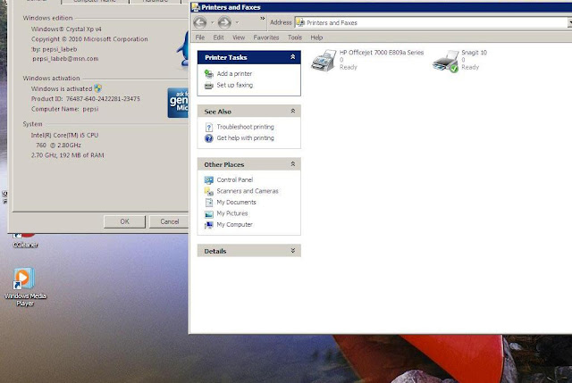Click the Windows activation shield icon
The image size is (572, 383).
(x=97, y=88)
